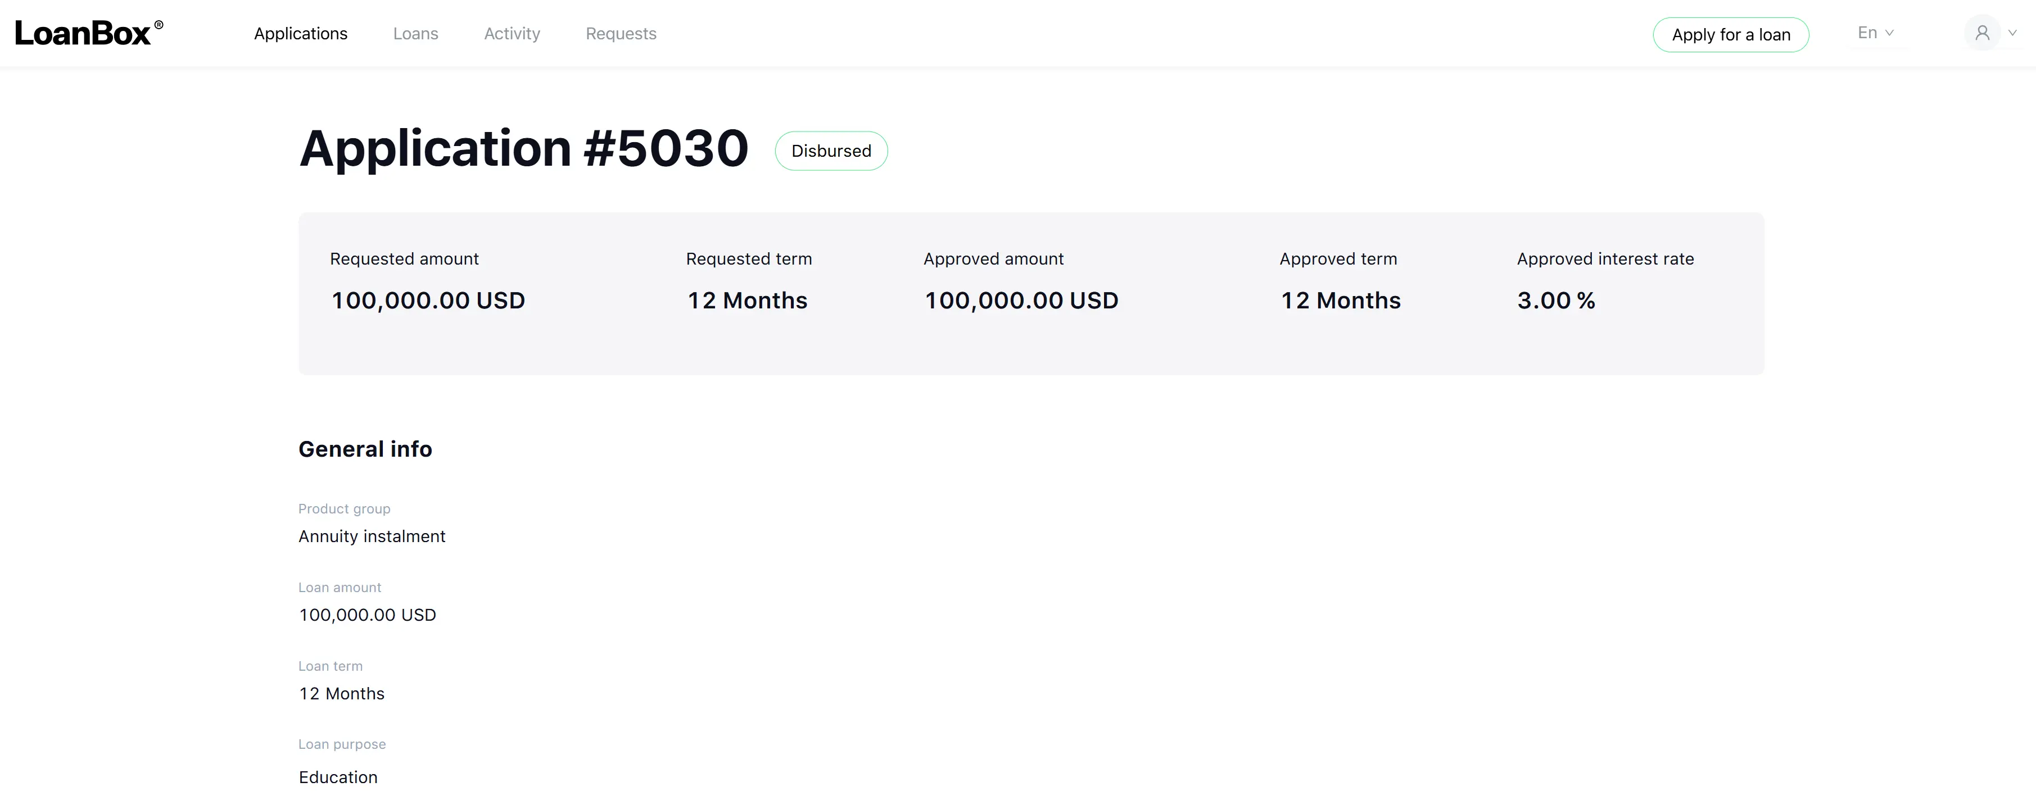
Task: Click the Disbursed status badge
Action: coord(831,151)
